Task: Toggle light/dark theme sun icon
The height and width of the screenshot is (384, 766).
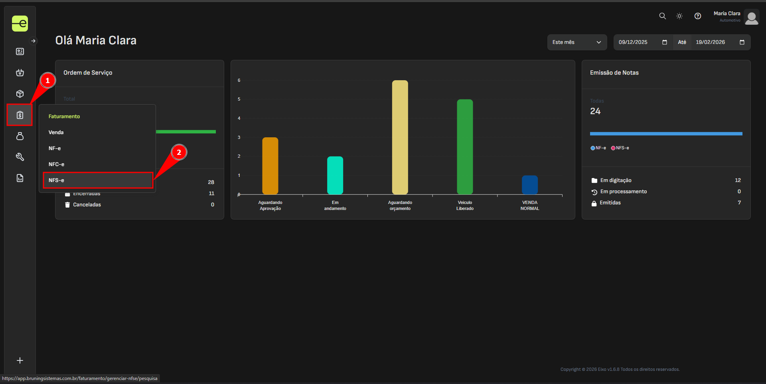Action: coord(679,16)
